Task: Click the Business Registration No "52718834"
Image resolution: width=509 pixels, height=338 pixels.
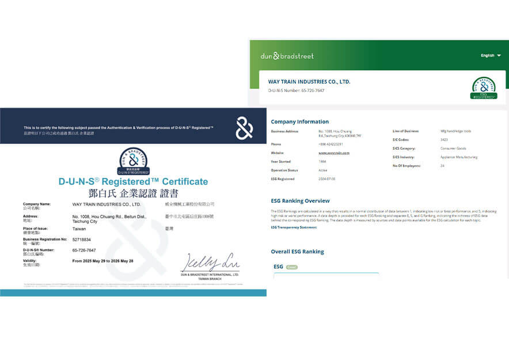Action: 82,240
